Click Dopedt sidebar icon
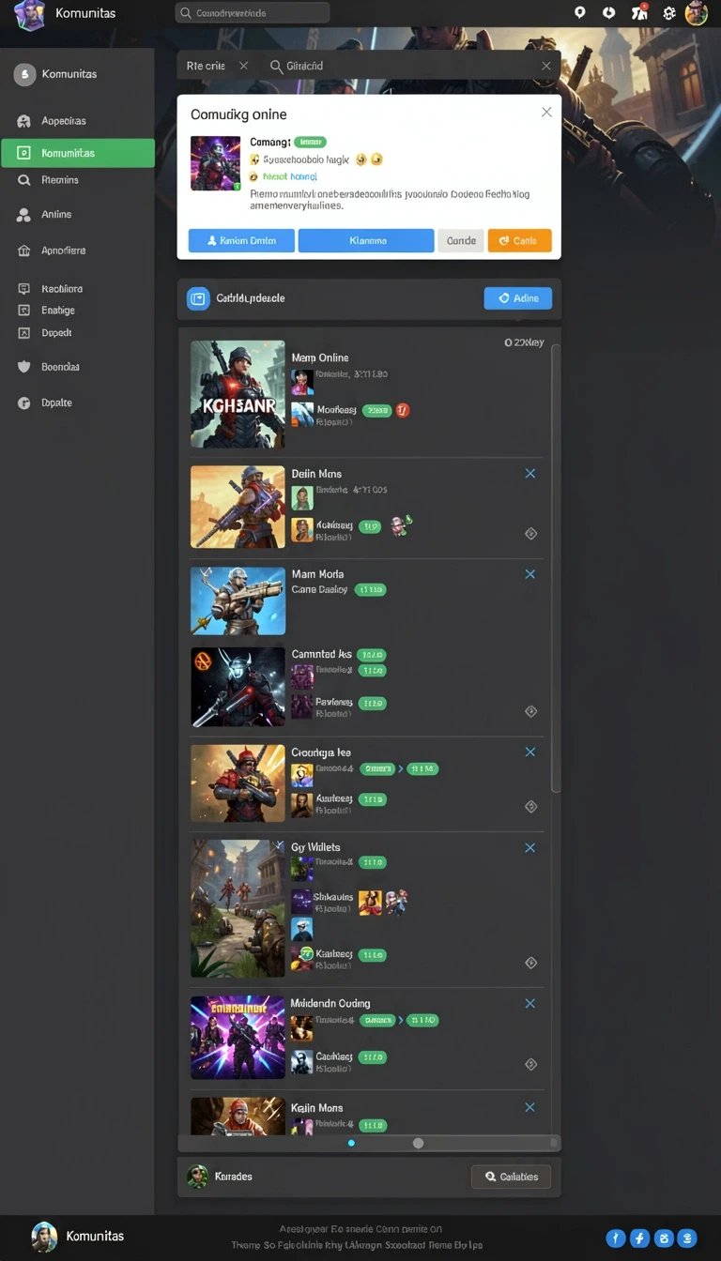 24,333
